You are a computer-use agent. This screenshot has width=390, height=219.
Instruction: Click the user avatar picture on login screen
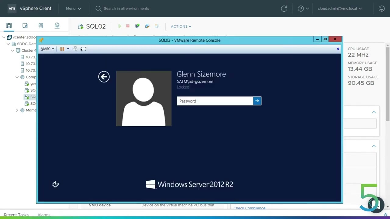144,99
